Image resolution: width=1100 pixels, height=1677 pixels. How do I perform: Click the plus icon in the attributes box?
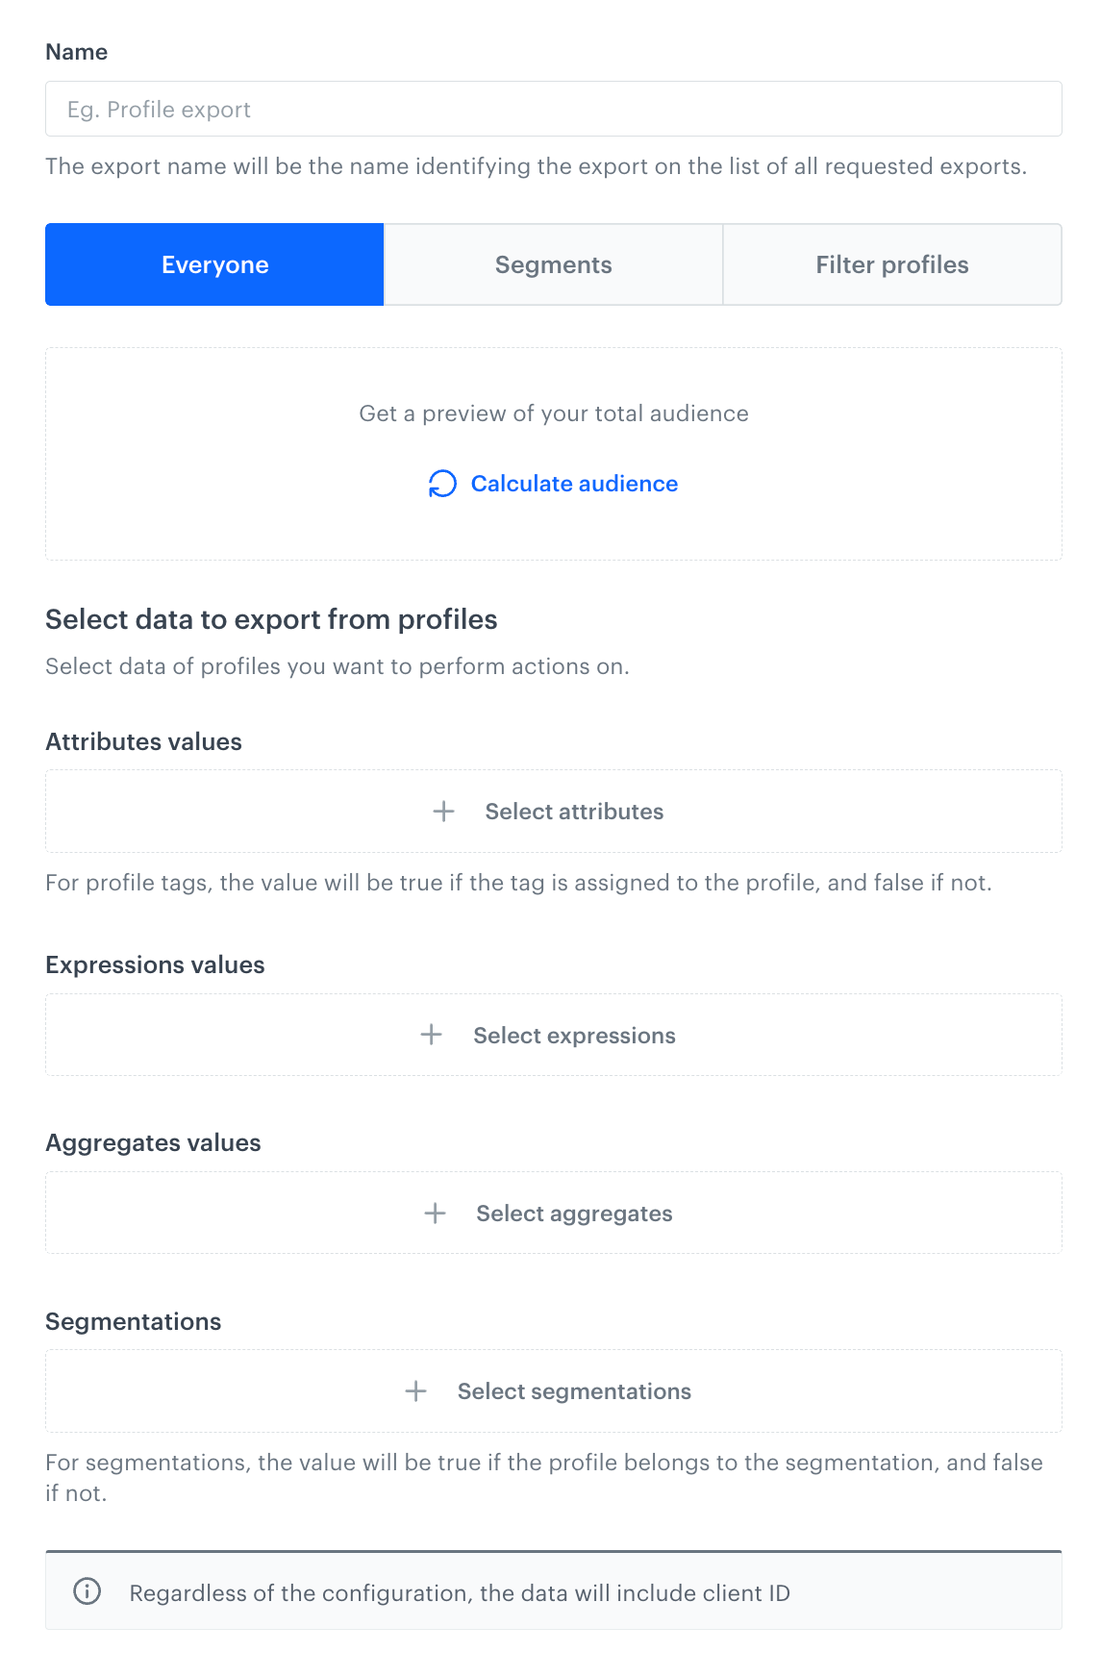pyautogui.click(x=443, y=812)
